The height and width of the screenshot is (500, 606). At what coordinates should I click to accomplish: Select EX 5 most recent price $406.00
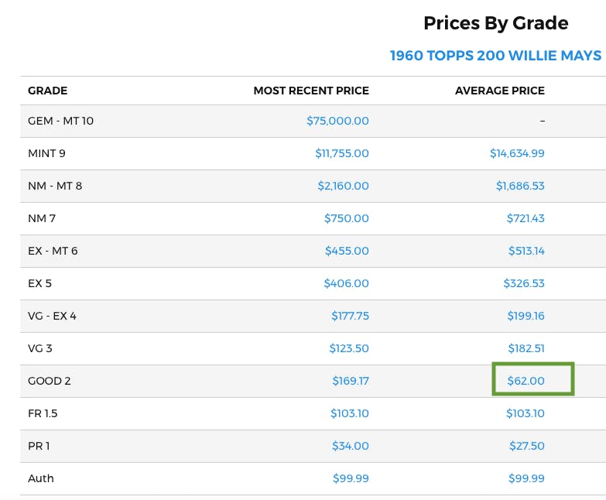[x=346, y=283]
